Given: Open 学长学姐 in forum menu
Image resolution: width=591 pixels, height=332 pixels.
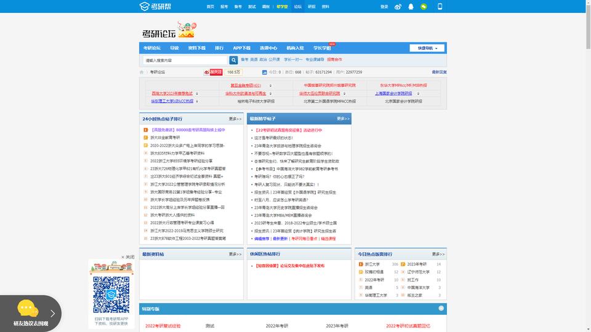Looking at the screenshot, I should click(x=322, y=48).
